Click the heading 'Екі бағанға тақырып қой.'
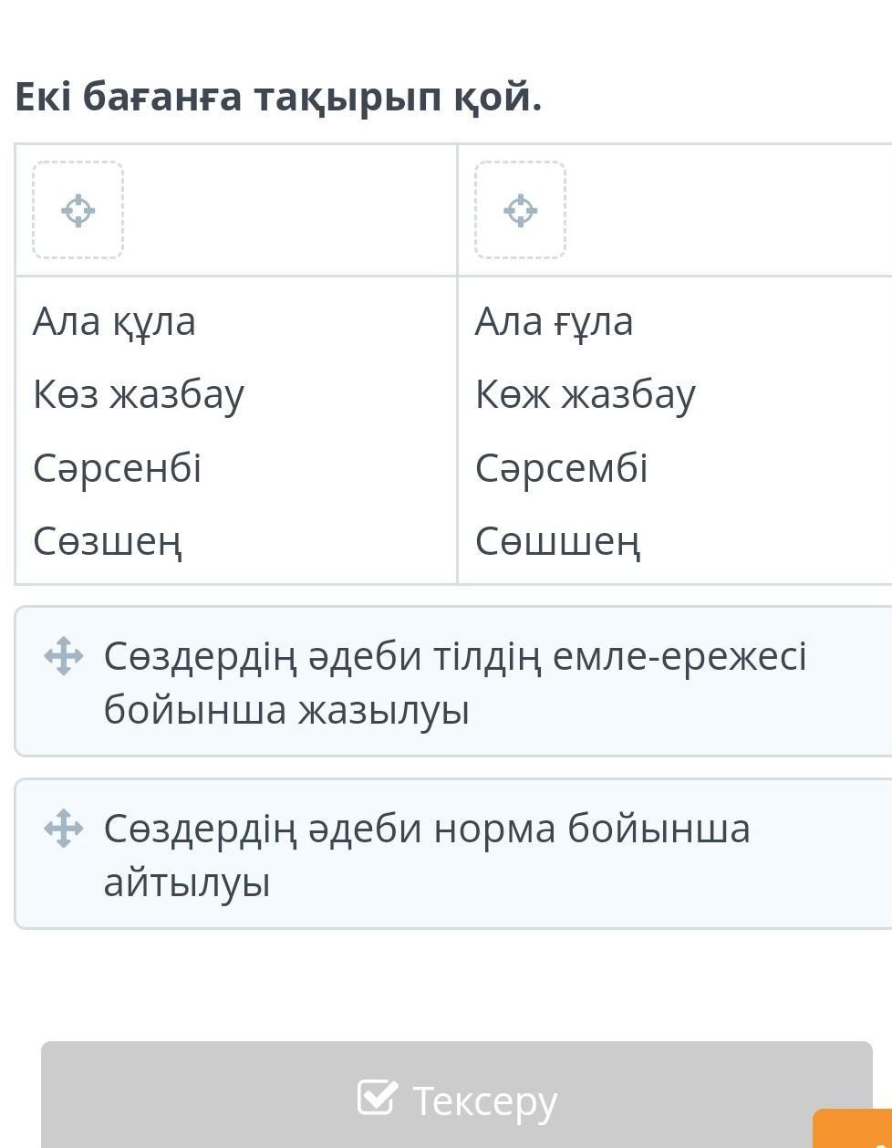The width and height of the screenshot is (892, 1148). tap(278, 97)
